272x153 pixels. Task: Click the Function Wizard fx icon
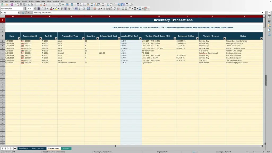pyautogui.click(x=23, y=13)
